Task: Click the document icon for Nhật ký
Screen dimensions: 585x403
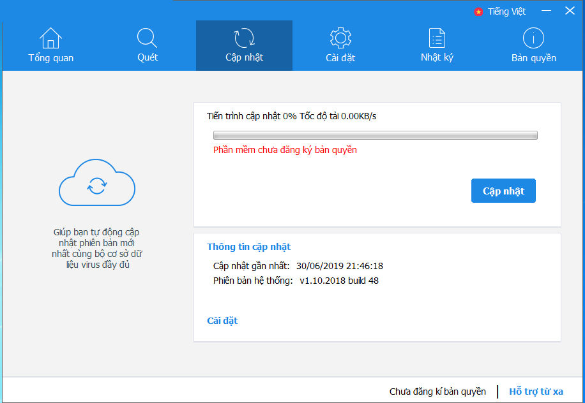Action: [437, 38]
